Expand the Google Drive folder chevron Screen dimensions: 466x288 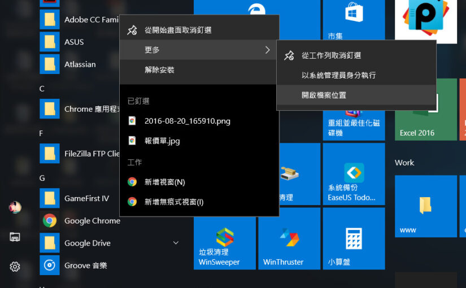tap(176, 243)
